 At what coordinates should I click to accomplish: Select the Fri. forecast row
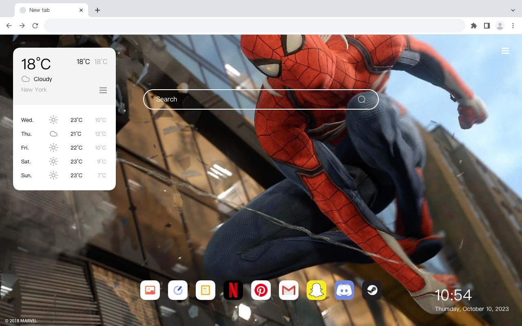[x=64, y=148]
